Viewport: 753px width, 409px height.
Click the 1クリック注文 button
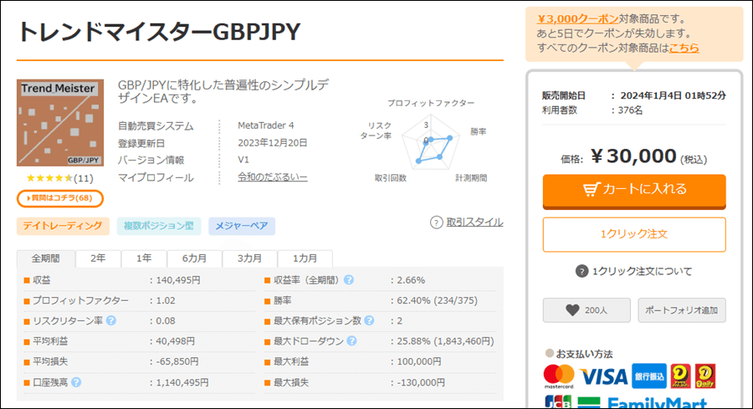(x=634, y=234)
